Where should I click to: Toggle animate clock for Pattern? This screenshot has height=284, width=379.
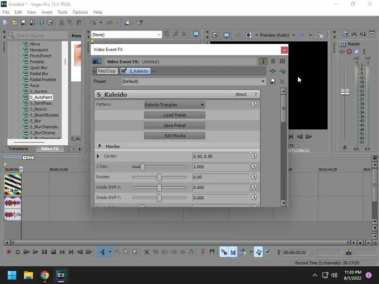pyautogui.click(x=254, y=104)
